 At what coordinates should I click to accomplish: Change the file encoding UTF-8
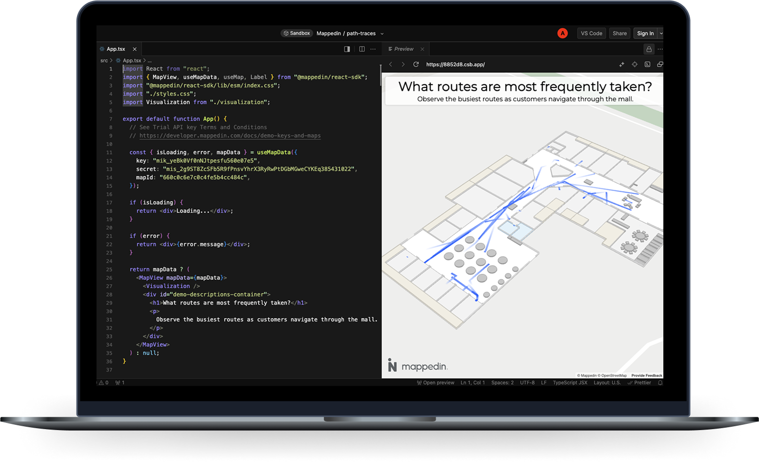528,383
